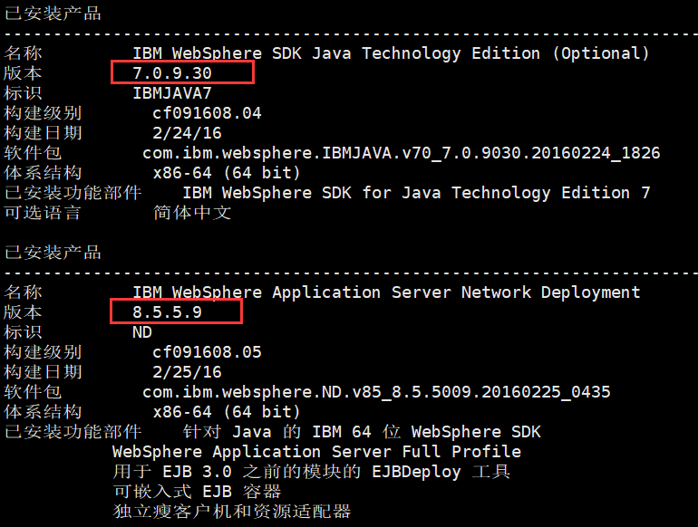Viewport: 698px width, 527px height.
Task: Click the second 已安装产品 heading
Action: pyautogui.click(x=53, y=253)
